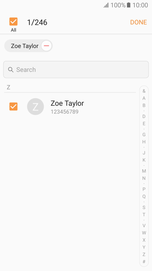The height and width of the screenshot is (271, 152).
Task: Jump to # in the index bar
Action: point(144,262)
